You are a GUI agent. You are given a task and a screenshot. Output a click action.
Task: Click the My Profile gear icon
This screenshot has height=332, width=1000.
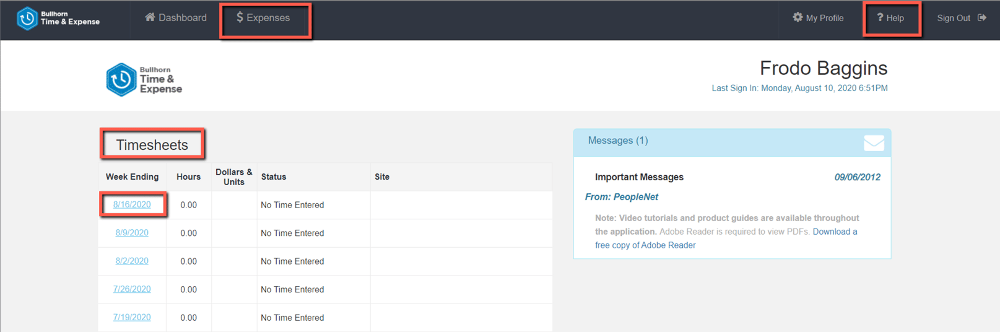click(x=798, y=17)
